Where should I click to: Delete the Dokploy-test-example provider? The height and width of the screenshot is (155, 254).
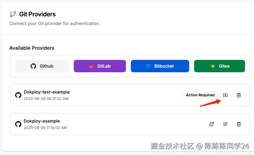point(239,95)
